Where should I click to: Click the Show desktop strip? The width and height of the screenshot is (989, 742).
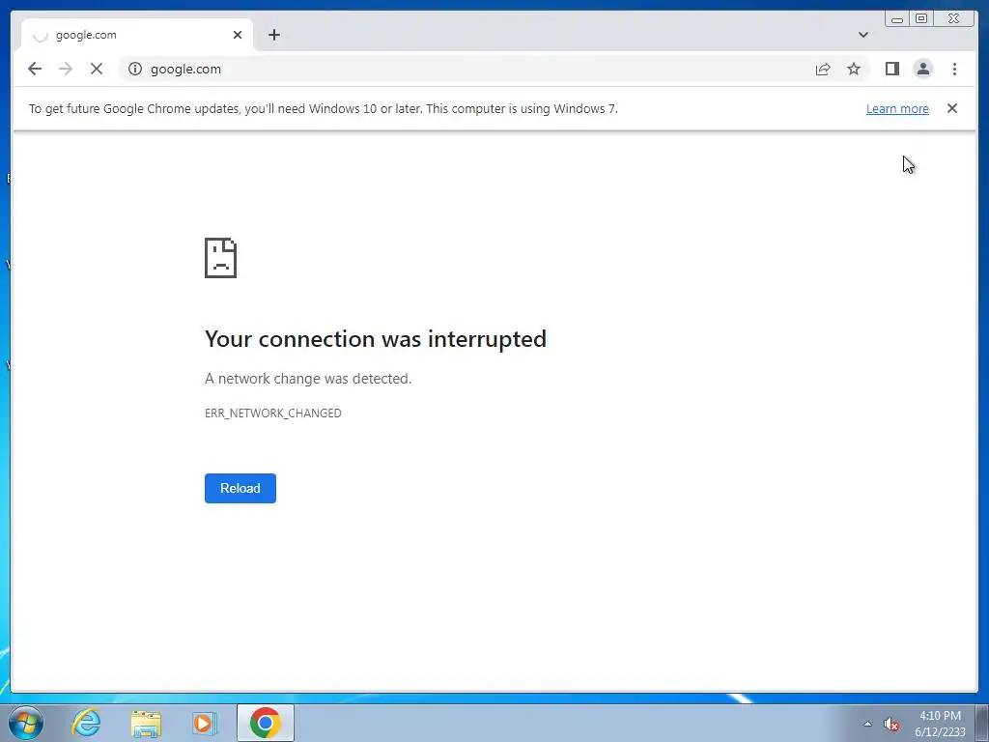coord(982,723)
